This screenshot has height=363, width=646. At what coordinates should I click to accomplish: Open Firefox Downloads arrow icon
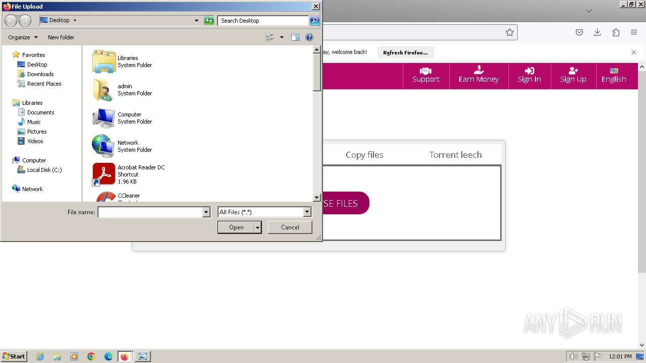point(598,32)
